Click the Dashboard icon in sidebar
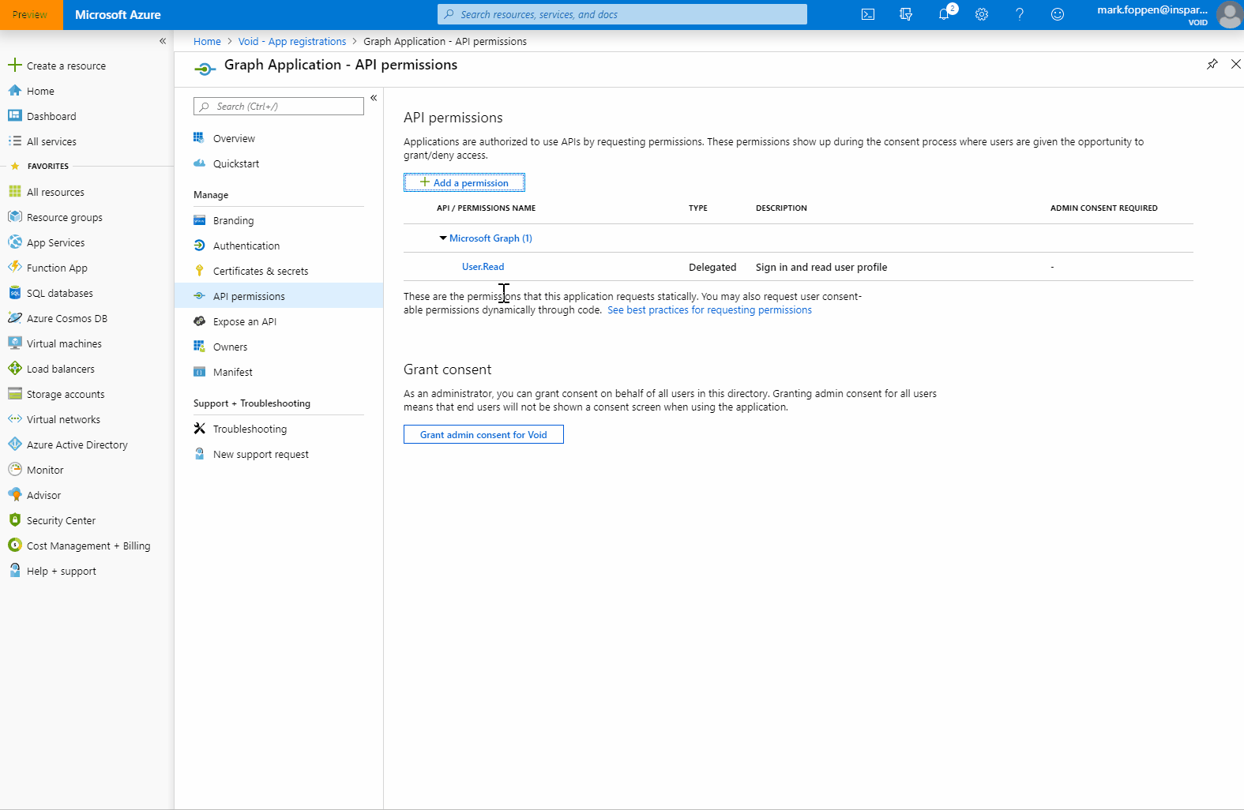Image resolution: width=1244 pixels, height=810 pixels. (x=14, y=116)
